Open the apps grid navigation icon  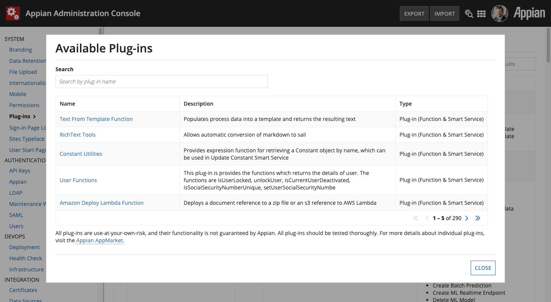(x=481, y=13)
